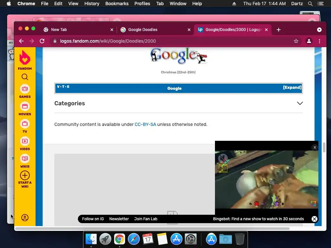Open the View menu in menu bar

coord(73,4)
